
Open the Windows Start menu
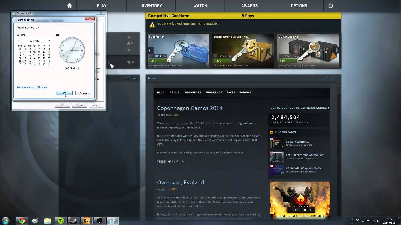pyautogui.click(x=5, y=221)
